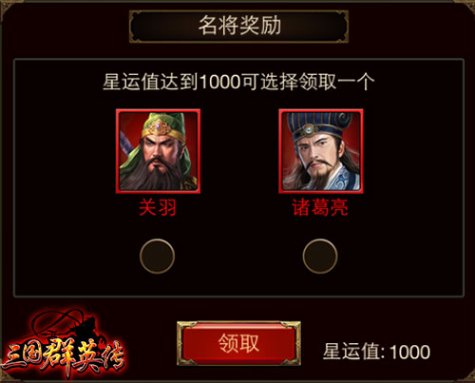Open the 三国群英传 game logo
This screenshot has width=475, height=383.
(x=63, y=347)
